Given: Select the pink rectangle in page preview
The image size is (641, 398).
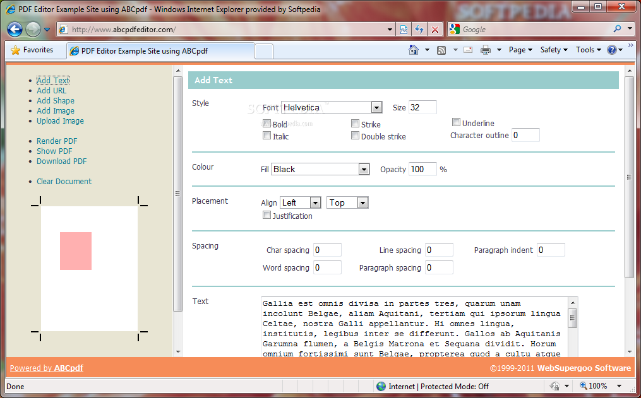Looking at the screenshot, I should (76, 251).
